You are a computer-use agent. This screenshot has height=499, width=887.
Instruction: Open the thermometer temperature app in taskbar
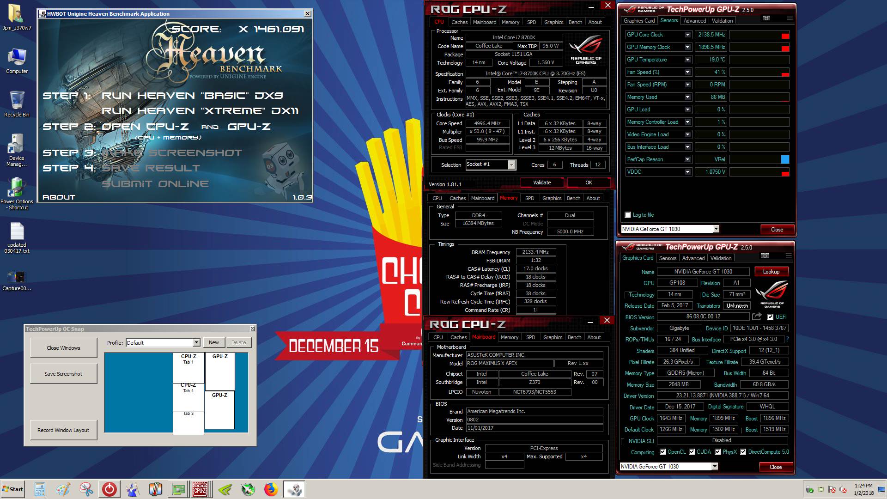click(x=155, y=489)
